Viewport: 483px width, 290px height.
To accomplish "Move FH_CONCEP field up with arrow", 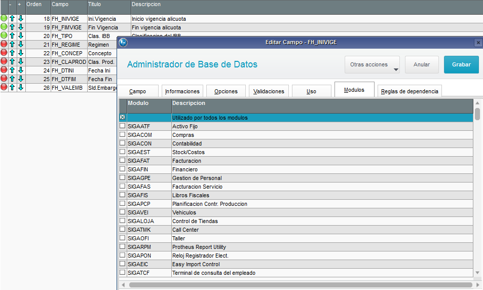I will tap(12, 53).
